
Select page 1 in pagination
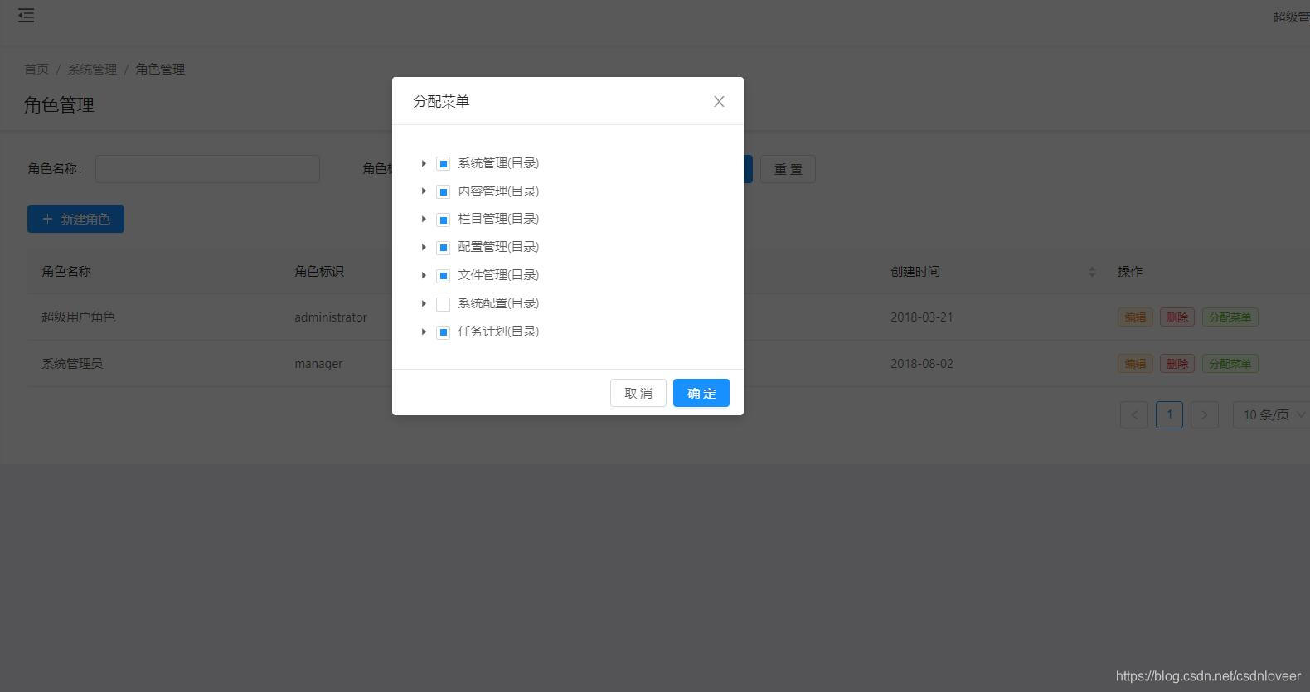1169,414
